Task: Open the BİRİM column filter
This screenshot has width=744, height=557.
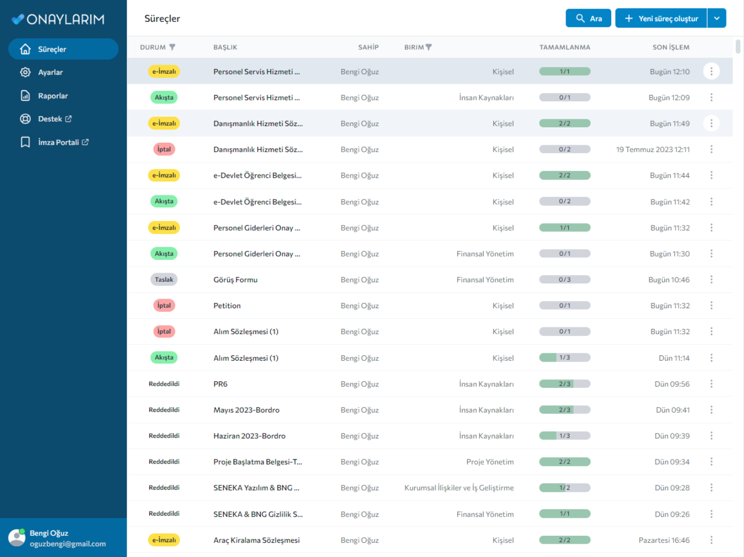Action: coord(429,47)
